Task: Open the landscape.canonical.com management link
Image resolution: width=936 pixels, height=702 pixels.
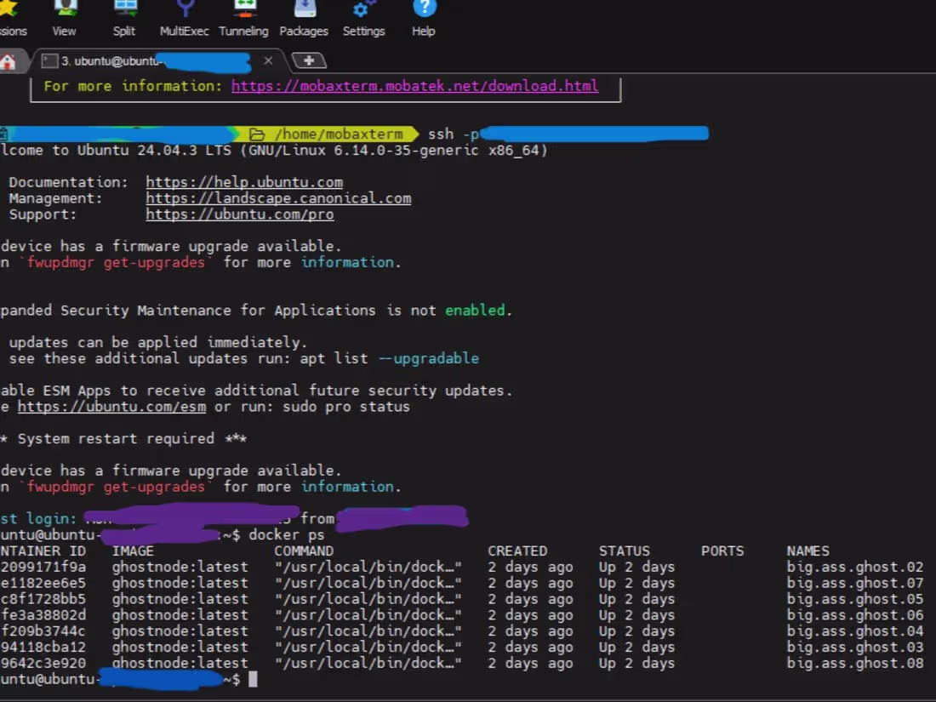Action: click(x=278, y=197)
